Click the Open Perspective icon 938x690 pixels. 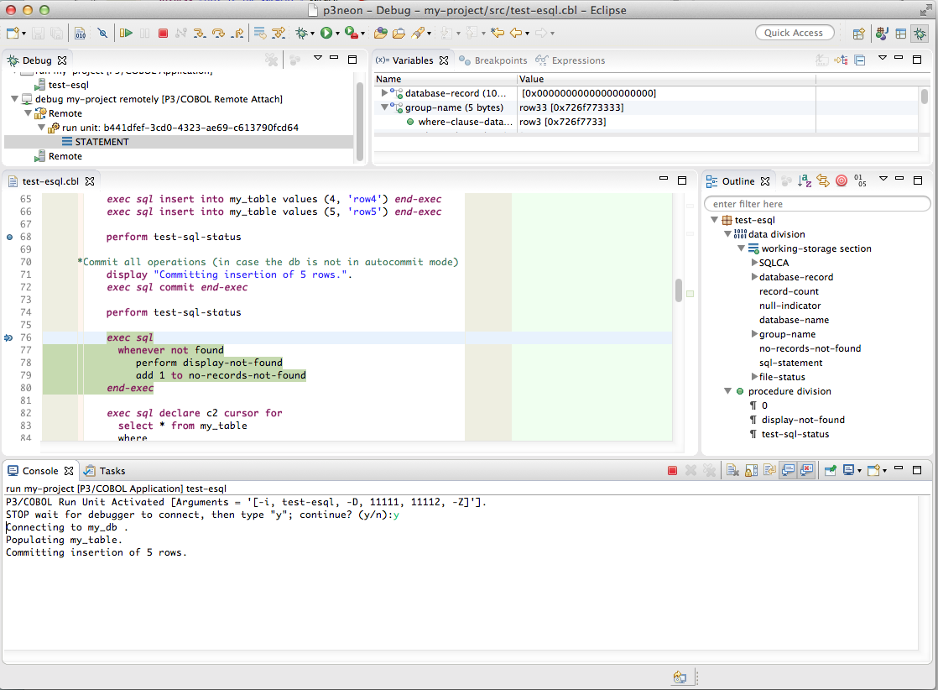tap(859, 34)
